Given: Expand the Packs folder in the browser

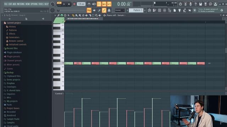Looking at the screenshot, I should click(9, 105).
